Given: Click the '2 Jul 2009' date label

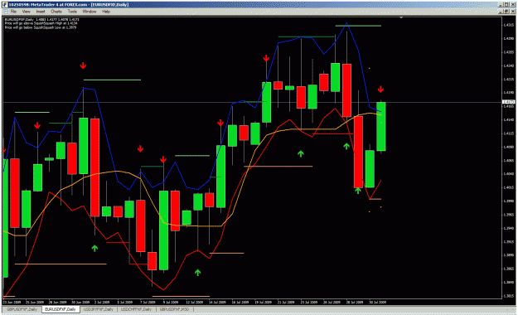Looking at the screenshot, I should pyautogui.click(x=102, y=302).
